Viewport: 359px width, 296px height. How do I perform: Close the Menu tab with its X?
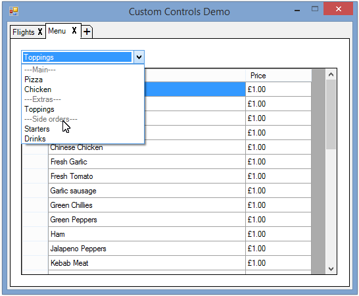[74, 30]
